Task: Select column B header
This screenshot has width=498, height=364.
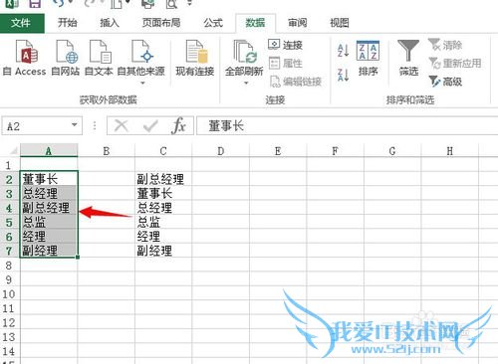Action: tap(107, 151)
